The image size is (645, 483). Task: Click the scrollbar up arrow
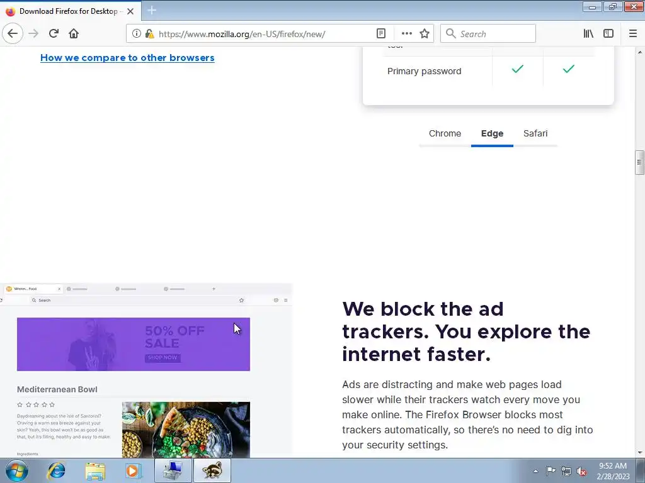point(640,52)
